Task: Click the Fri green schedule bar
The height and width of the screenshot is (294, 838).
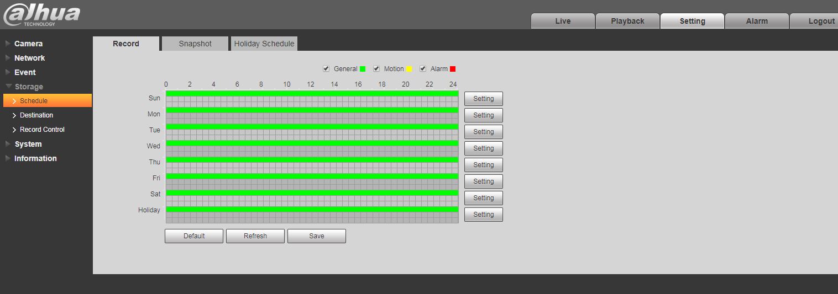Action: click(312, 176)
